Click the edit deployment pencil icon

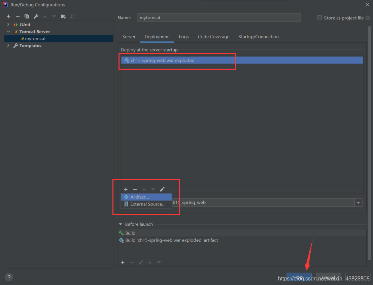162,189
